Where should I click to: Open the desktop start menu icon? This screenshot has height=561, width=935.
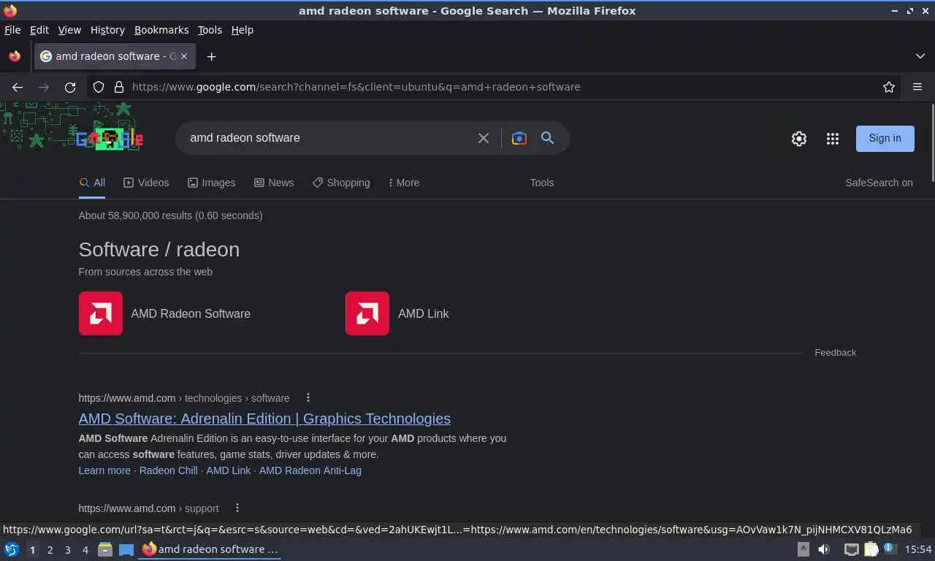point(12,549)
